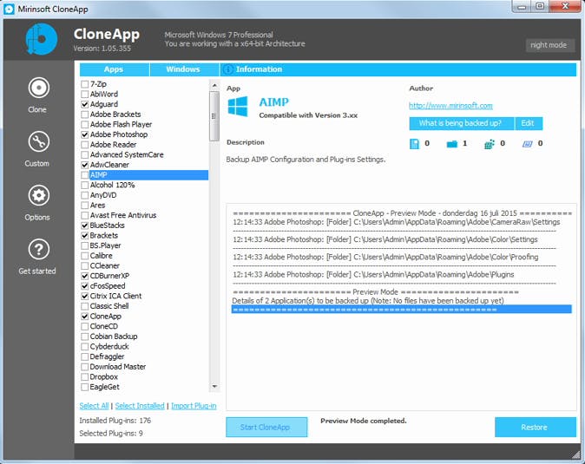
Task: Check the Calibre checkbox
Action: (85, 256)
